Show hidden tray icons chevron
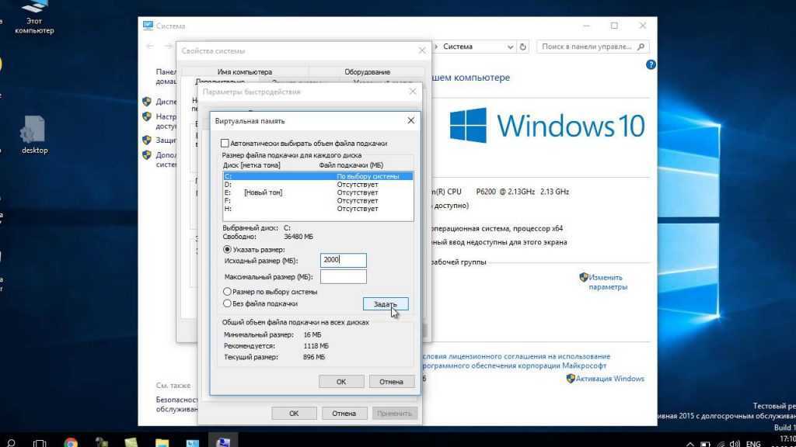The image size is (796, 447). point(690,444)
